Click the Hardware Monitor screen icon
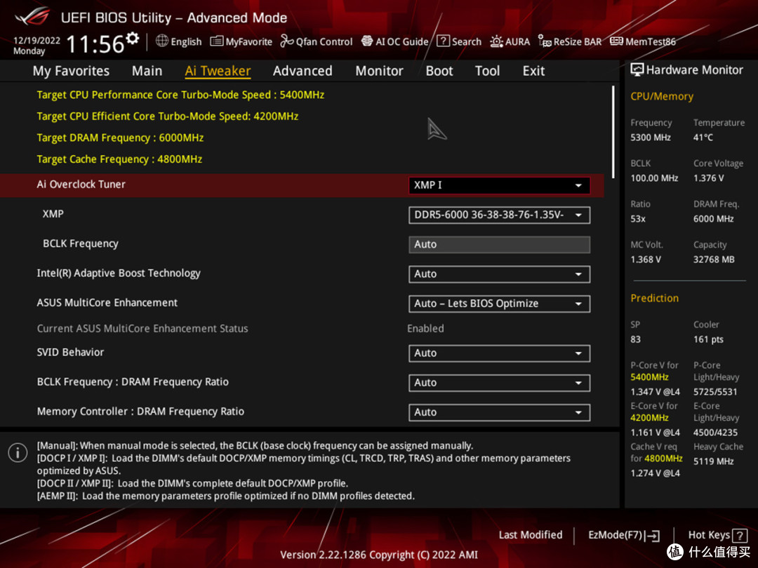Viewport: 758px width, 568px height. 637,70
